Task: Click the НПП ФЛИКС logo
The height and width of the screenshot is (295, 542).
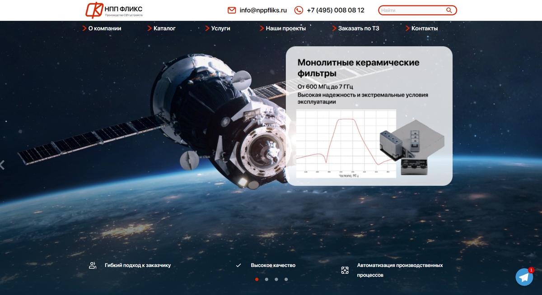Action: [x=114, y=10]
